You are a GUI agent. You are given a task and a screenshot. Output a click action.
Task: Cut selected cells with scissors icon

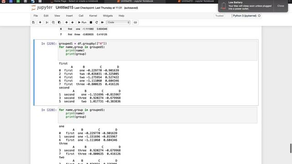(x=47, y=22)
